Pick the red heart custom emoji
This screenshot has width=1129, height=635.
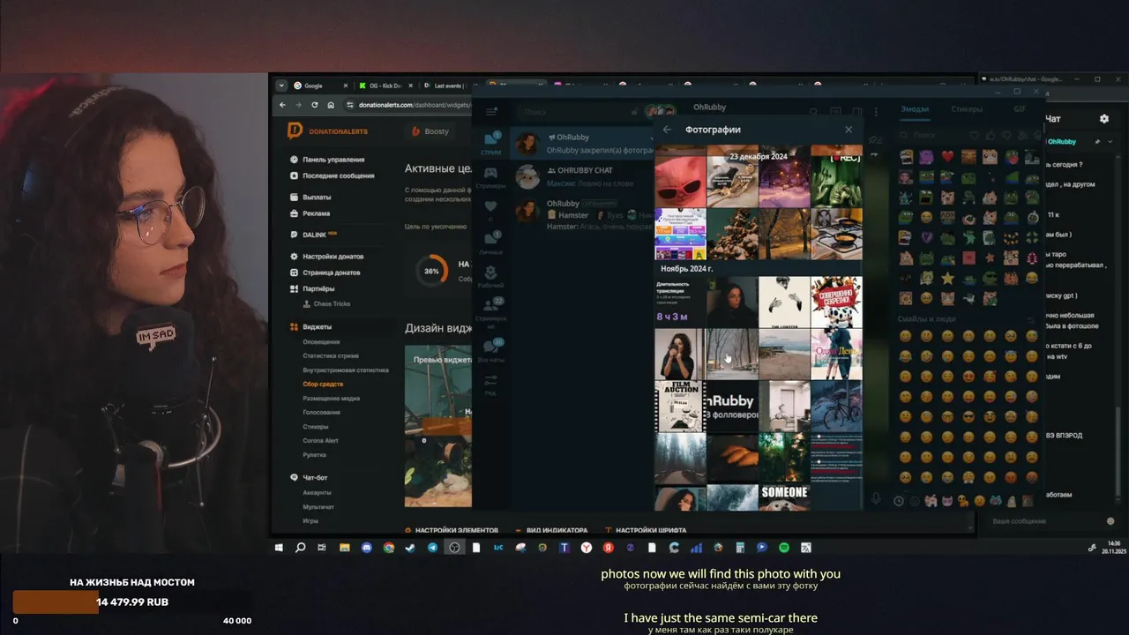(x=948, y=157)
